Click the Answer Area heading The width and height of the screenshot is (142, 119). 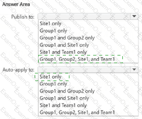coord(16,4)
